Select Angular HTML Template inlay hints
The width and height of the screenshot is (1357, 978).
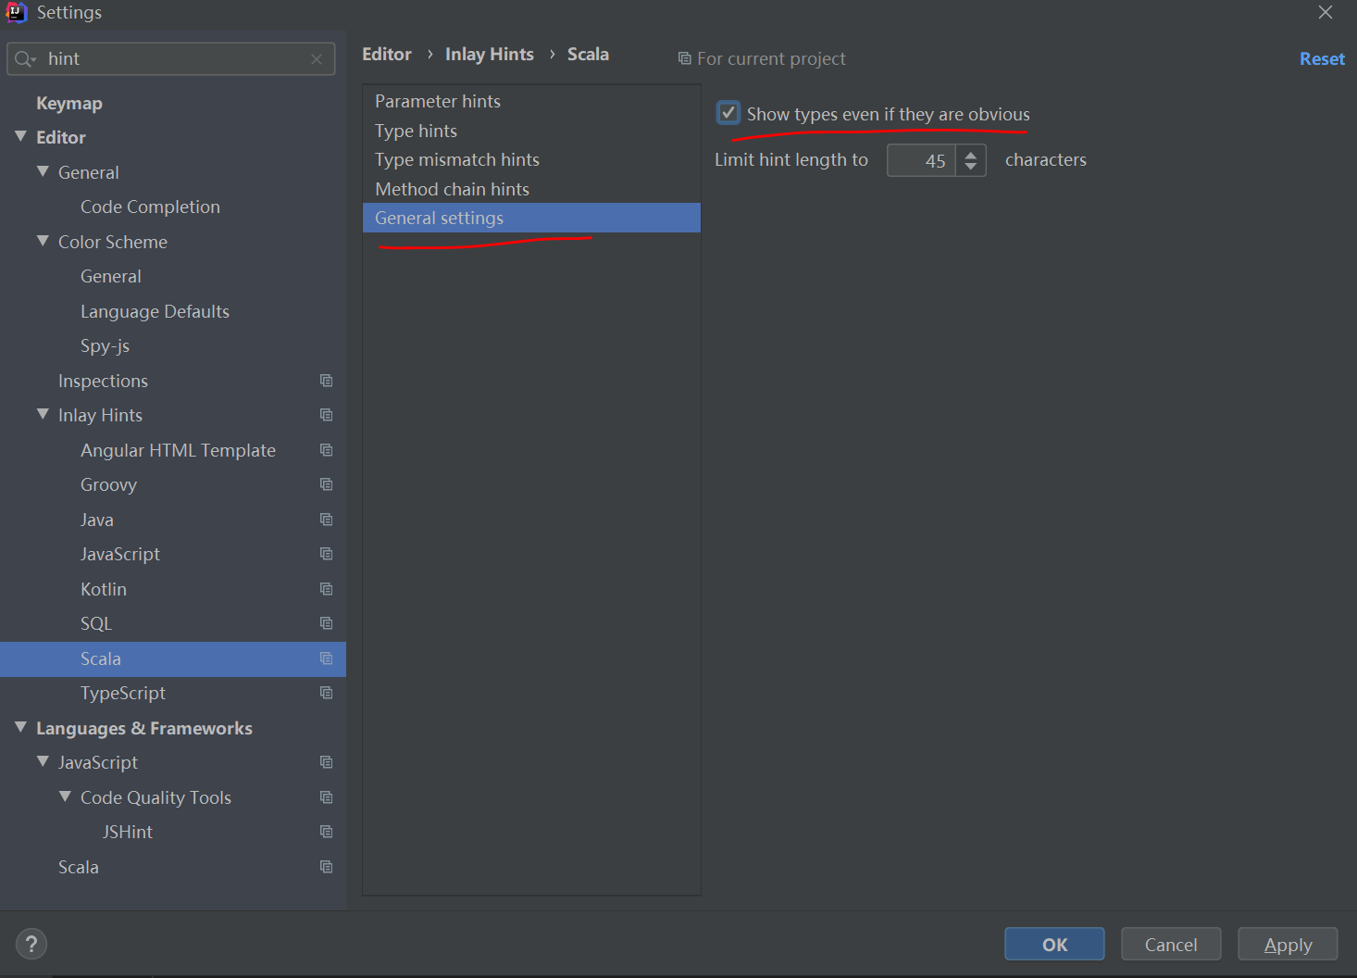pyautogui.click(x=178, y=450)
